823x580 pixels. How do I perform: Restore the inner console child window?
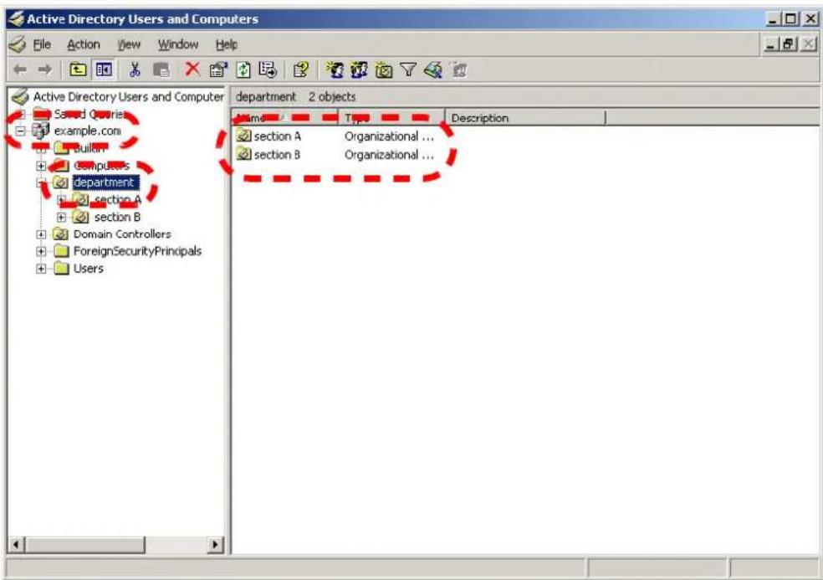click(787, 44)
